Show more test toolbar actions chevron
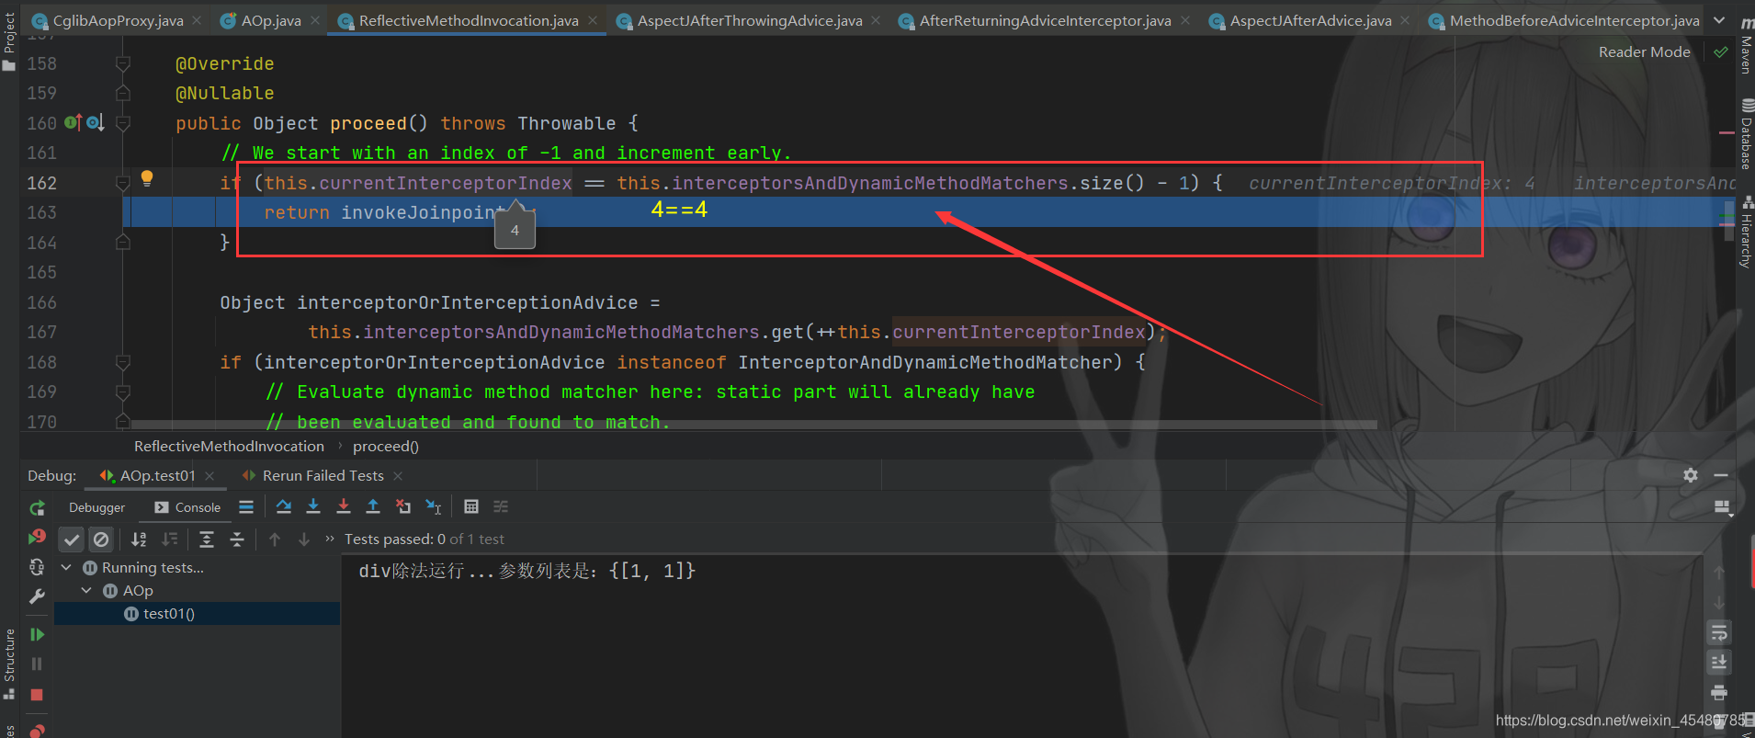Viewport: 1755px width, 738px height. tap(330, 539)
